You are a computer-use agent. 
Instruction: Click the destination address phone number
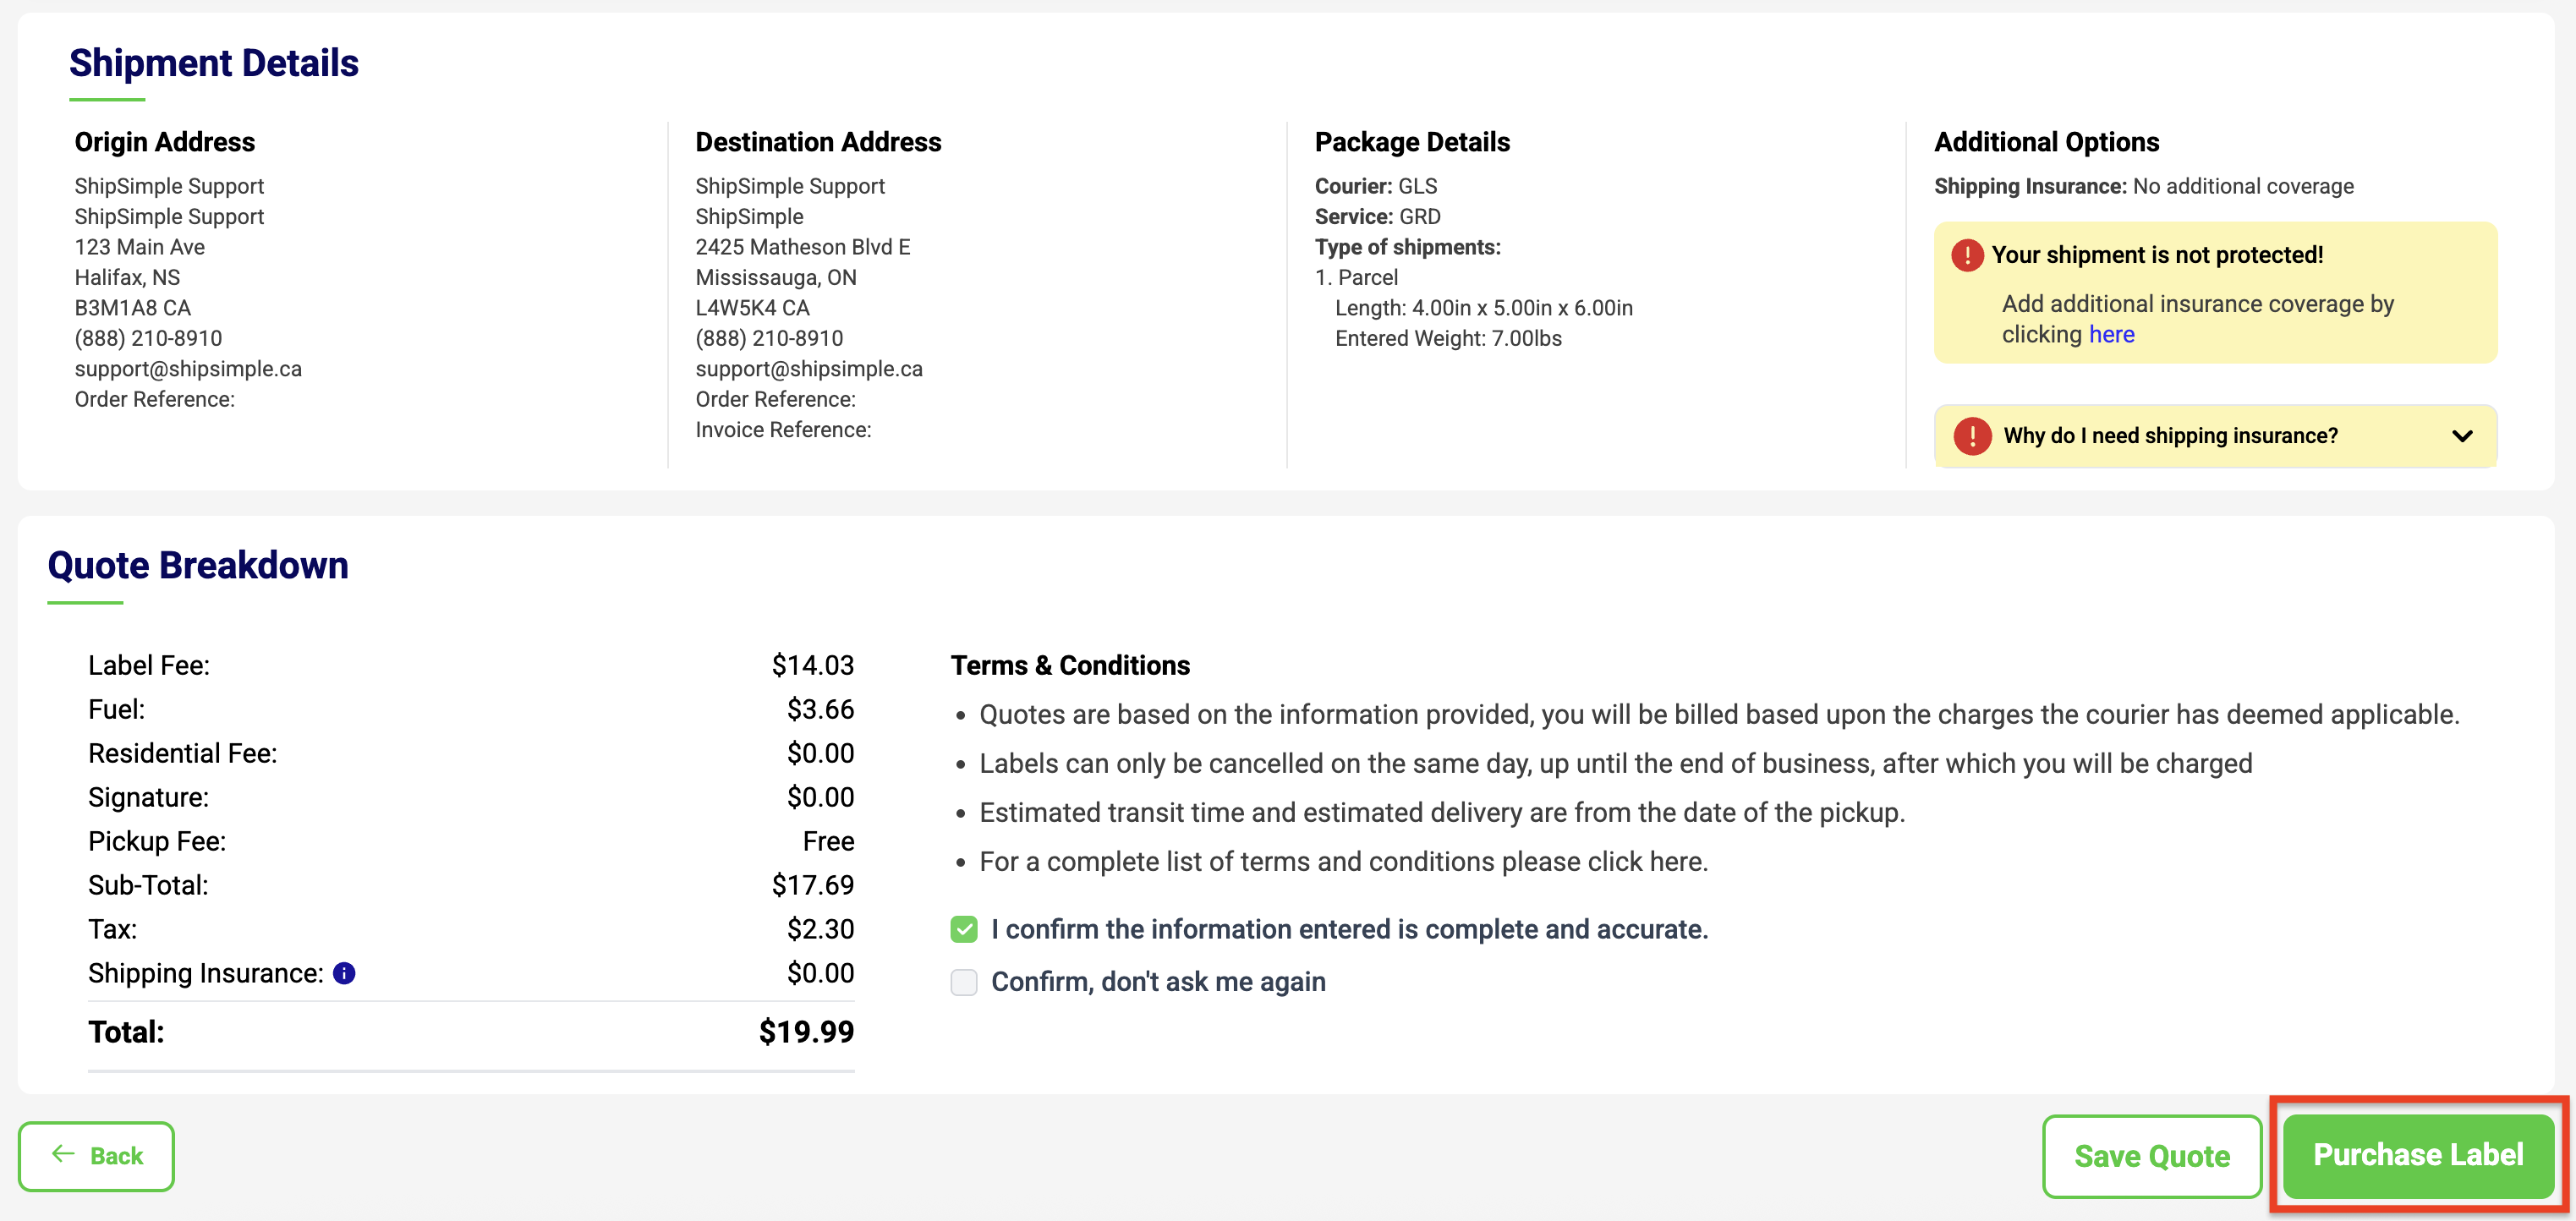click(x=769, y=338)
